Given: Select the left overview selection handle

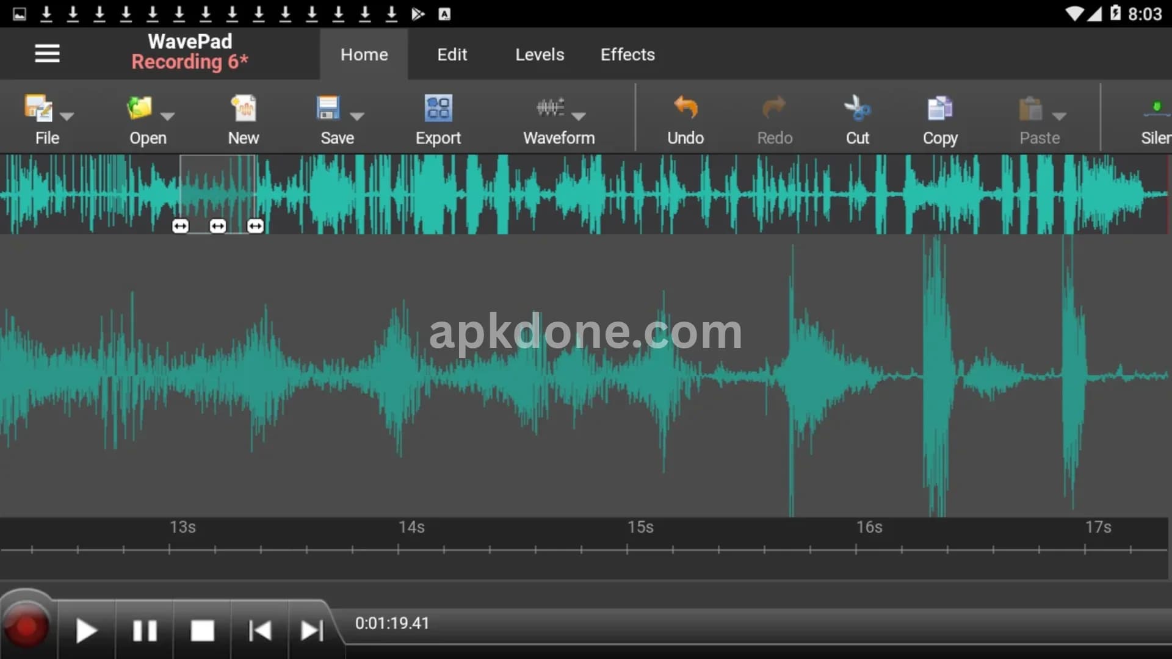Looking at the screenshot, I should (x=180, y=226).
